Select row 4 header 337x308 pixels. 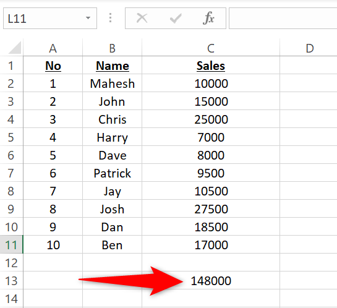(x=11, y=119)
